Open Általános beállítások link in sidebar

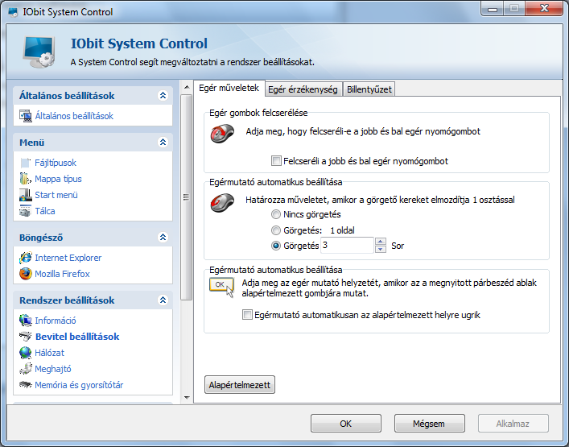tap(74, 116)
